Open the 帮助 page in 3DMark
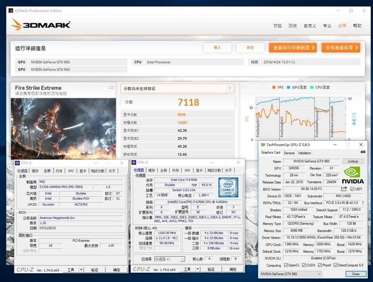373x282 pixels. (x=357, y=26)
